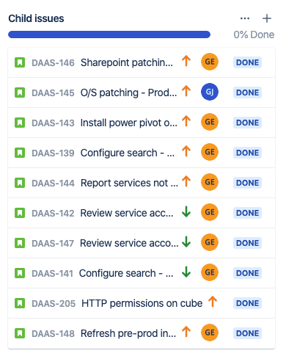Viewport: 286px width, 356px height.
Task: Click story icon for DAAS-142
Action: (x=20, y=213)
